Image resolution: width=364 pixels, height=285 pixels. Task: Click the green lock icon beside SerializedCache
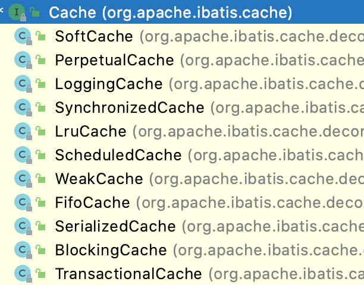tap(41, 227)
